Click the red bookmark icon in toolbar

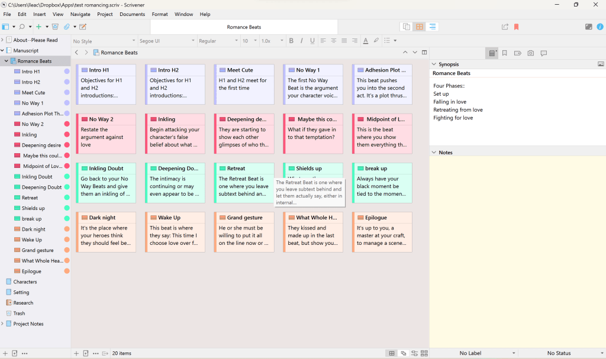coord(516,27)
